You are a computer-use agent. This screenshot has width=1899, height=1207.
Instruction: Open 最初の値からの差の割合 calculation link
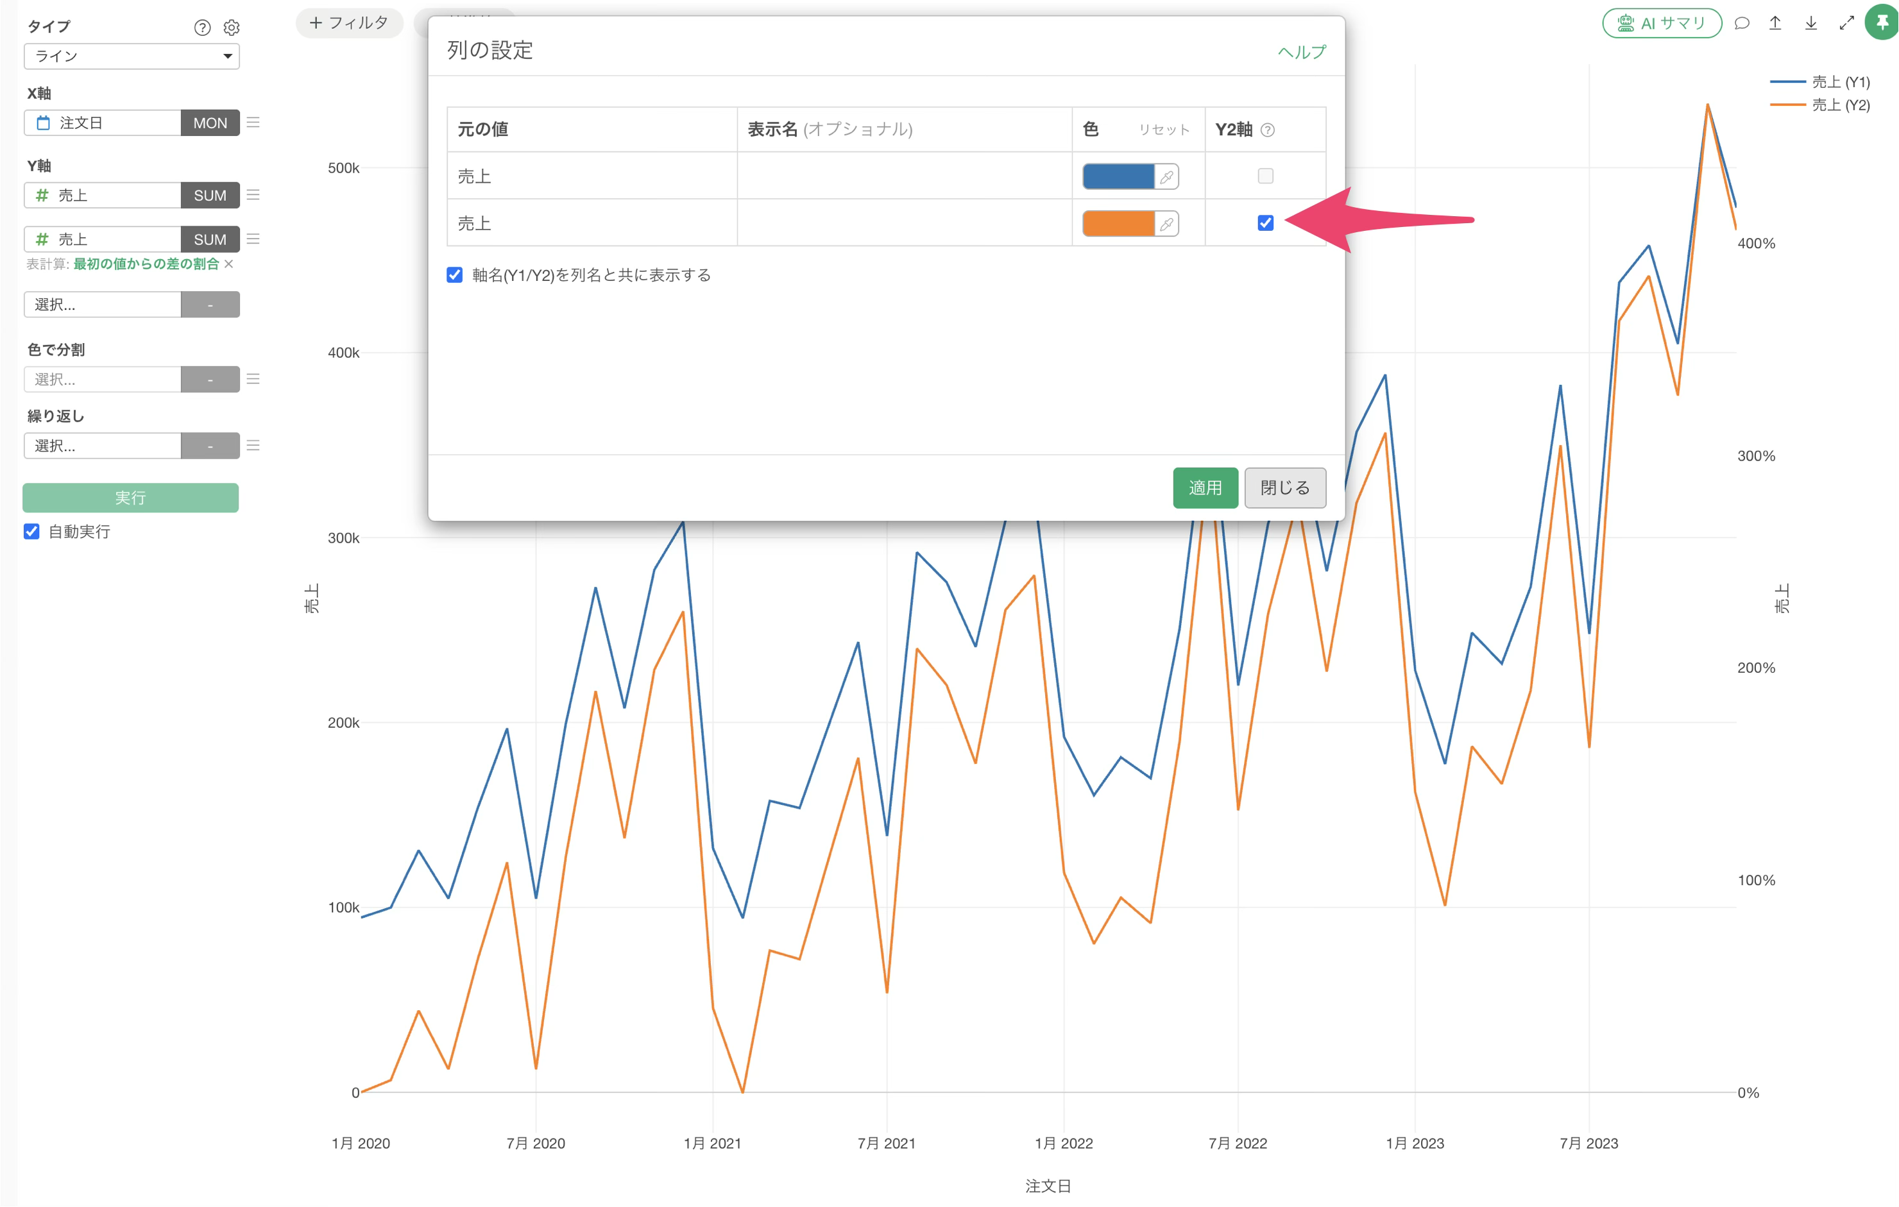tap(146, 264)
